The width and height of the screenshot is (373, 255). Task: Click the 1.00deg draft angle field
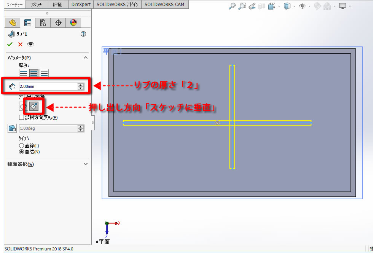coord(48,129)
